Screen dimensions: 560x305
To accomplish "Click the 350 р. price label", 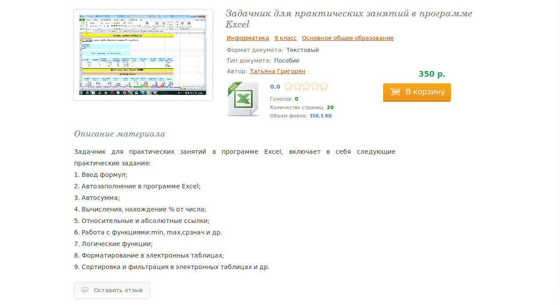I will pyautogui.click(x=432, y=74).
